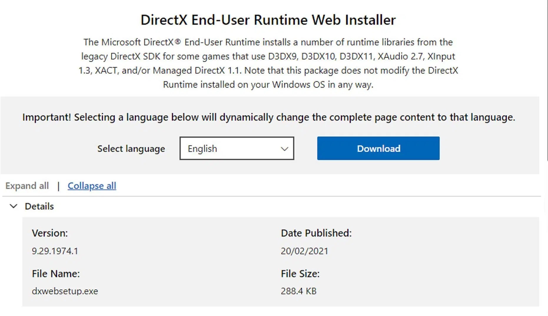Click the Select language label
This screenshot has height=316, width=548.
131,149
